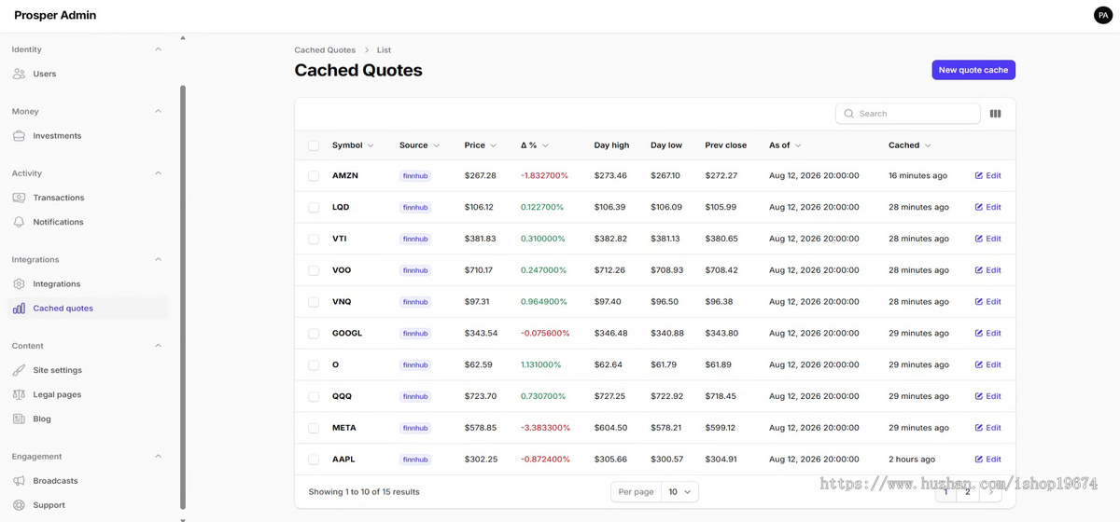The width and height of the screenshot is (1120, 522).
Task: Collapse the Identity sidebar group
Action: (x=158, y=49)
